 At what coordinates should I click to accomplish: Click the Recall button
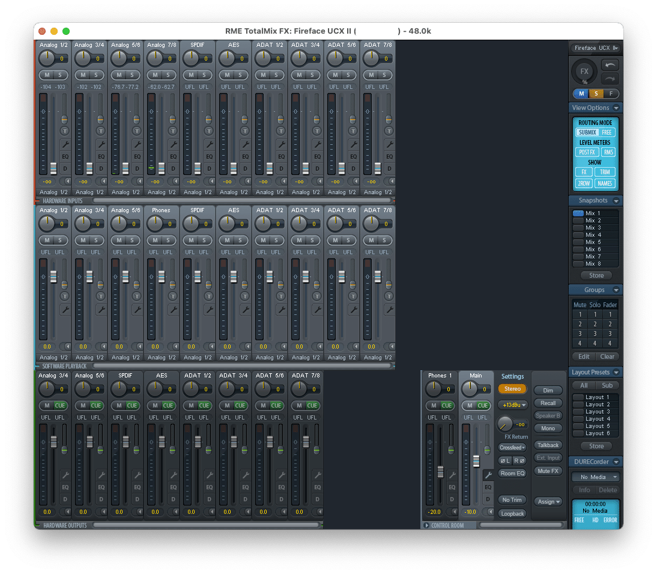(x=548, y=403)
